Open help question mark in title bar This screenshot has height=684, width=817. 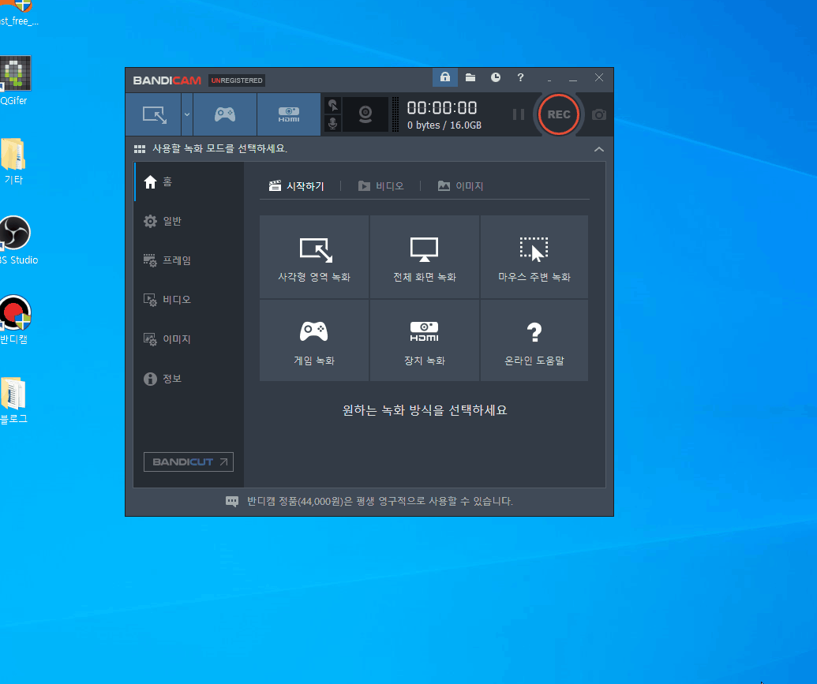520,77
